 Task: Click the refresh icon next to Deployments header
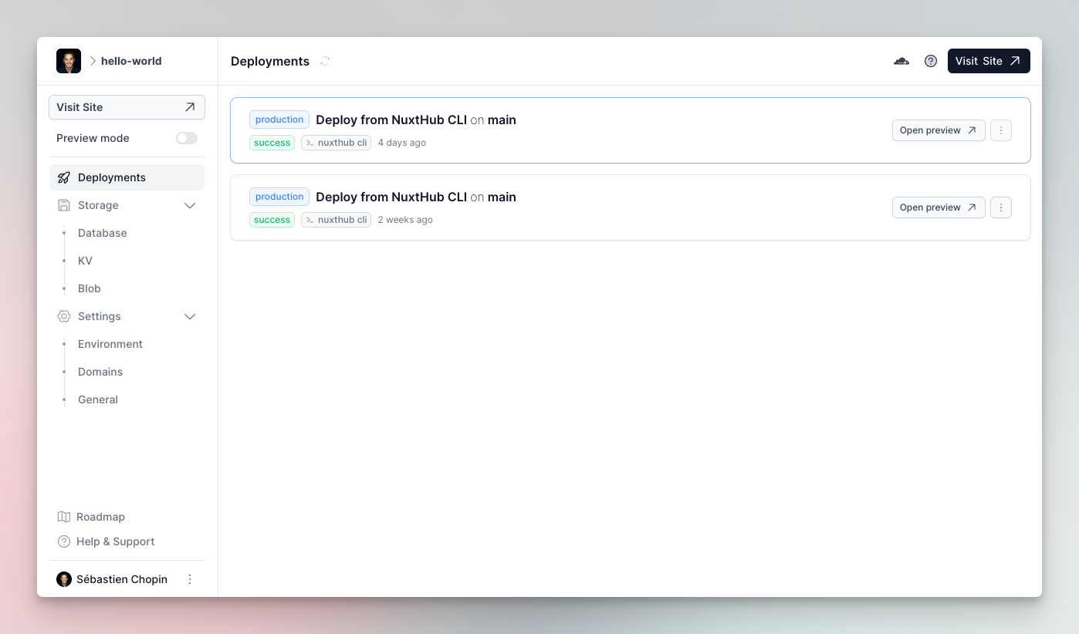[x=324, y=61]
